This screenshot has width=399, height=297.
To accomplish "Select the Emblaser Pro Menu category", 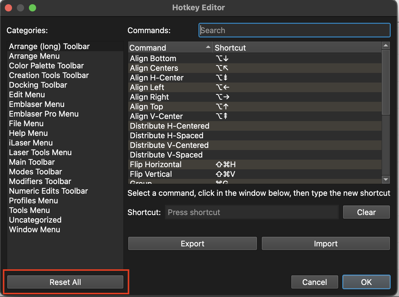I will tap(44, 114).
